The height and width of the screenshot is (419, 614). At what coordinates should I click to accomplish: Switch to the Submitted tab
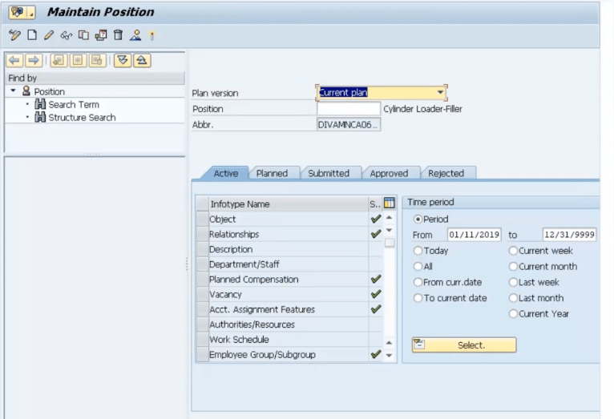point(328,173)
